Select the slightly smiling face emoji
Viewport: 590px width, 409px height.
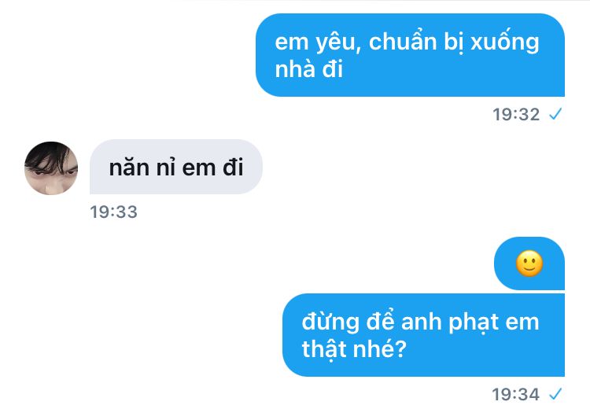coord(529,263)
